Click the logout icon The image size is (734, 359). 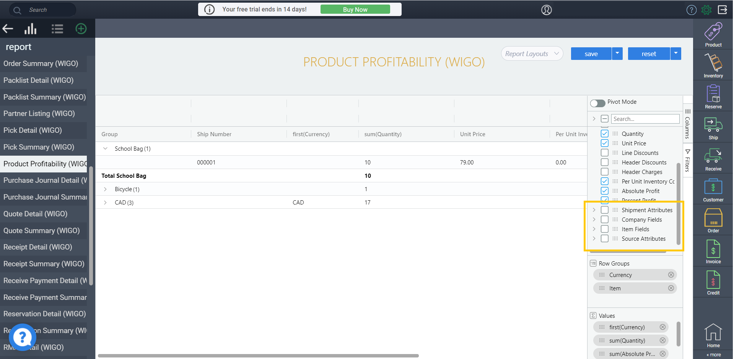723,10
